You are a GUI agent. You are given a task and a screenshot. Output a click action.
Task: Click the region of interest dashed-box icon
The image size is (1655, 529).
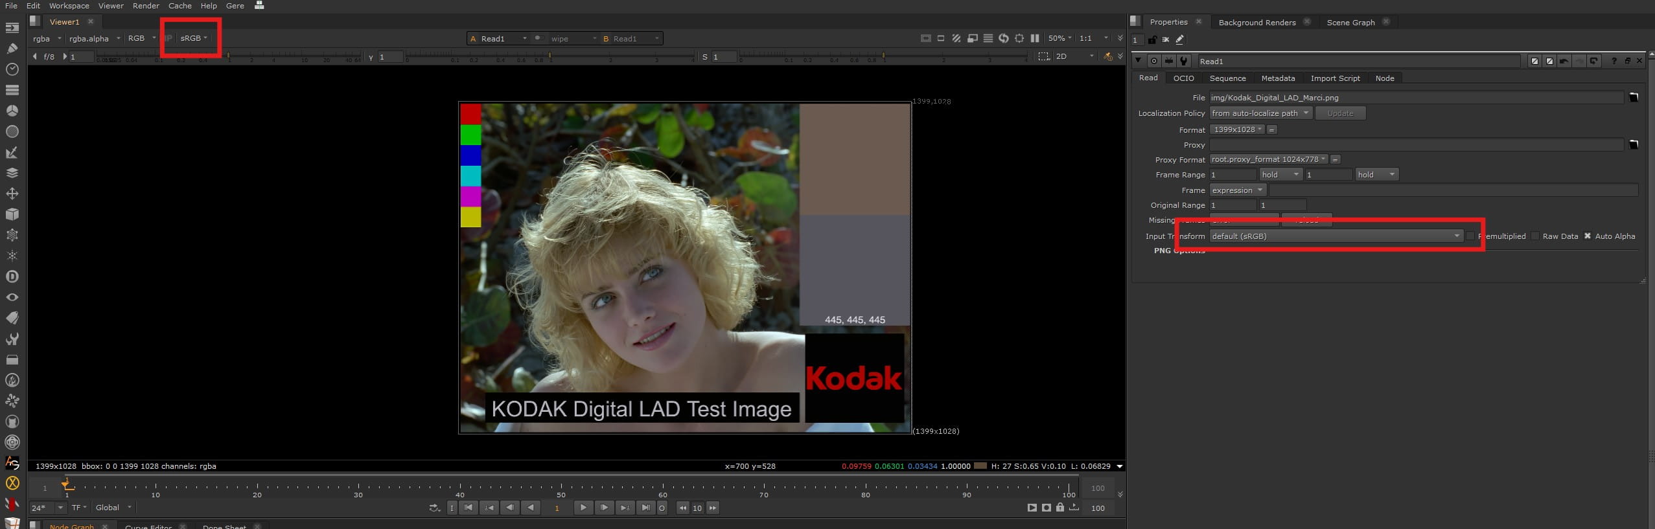pyautogui.click(x=1043, y=56)
